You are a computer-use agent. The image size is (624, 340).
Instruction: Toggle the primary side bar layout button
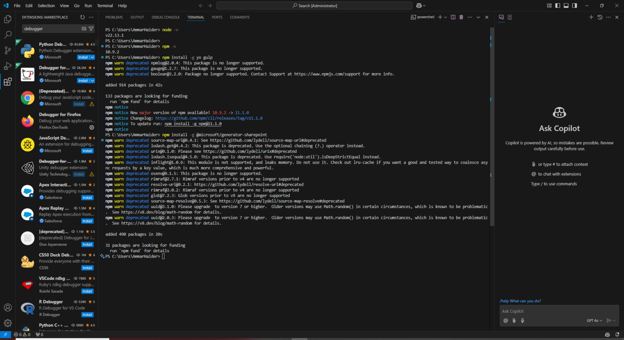(558, 6)
